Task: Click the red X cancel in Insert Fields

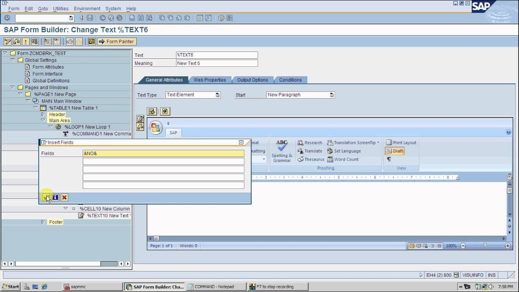Action: (x=64, y=198)
